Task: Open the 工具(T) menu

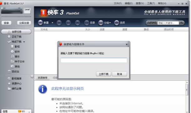Action: point(151,3)
